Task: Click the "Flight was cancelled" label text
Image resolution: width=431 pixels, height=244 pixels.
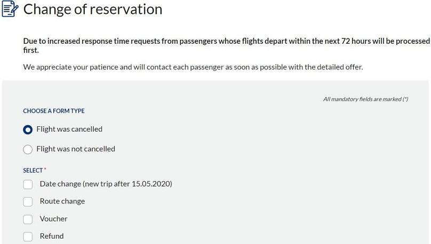Action: click(69, 129)
